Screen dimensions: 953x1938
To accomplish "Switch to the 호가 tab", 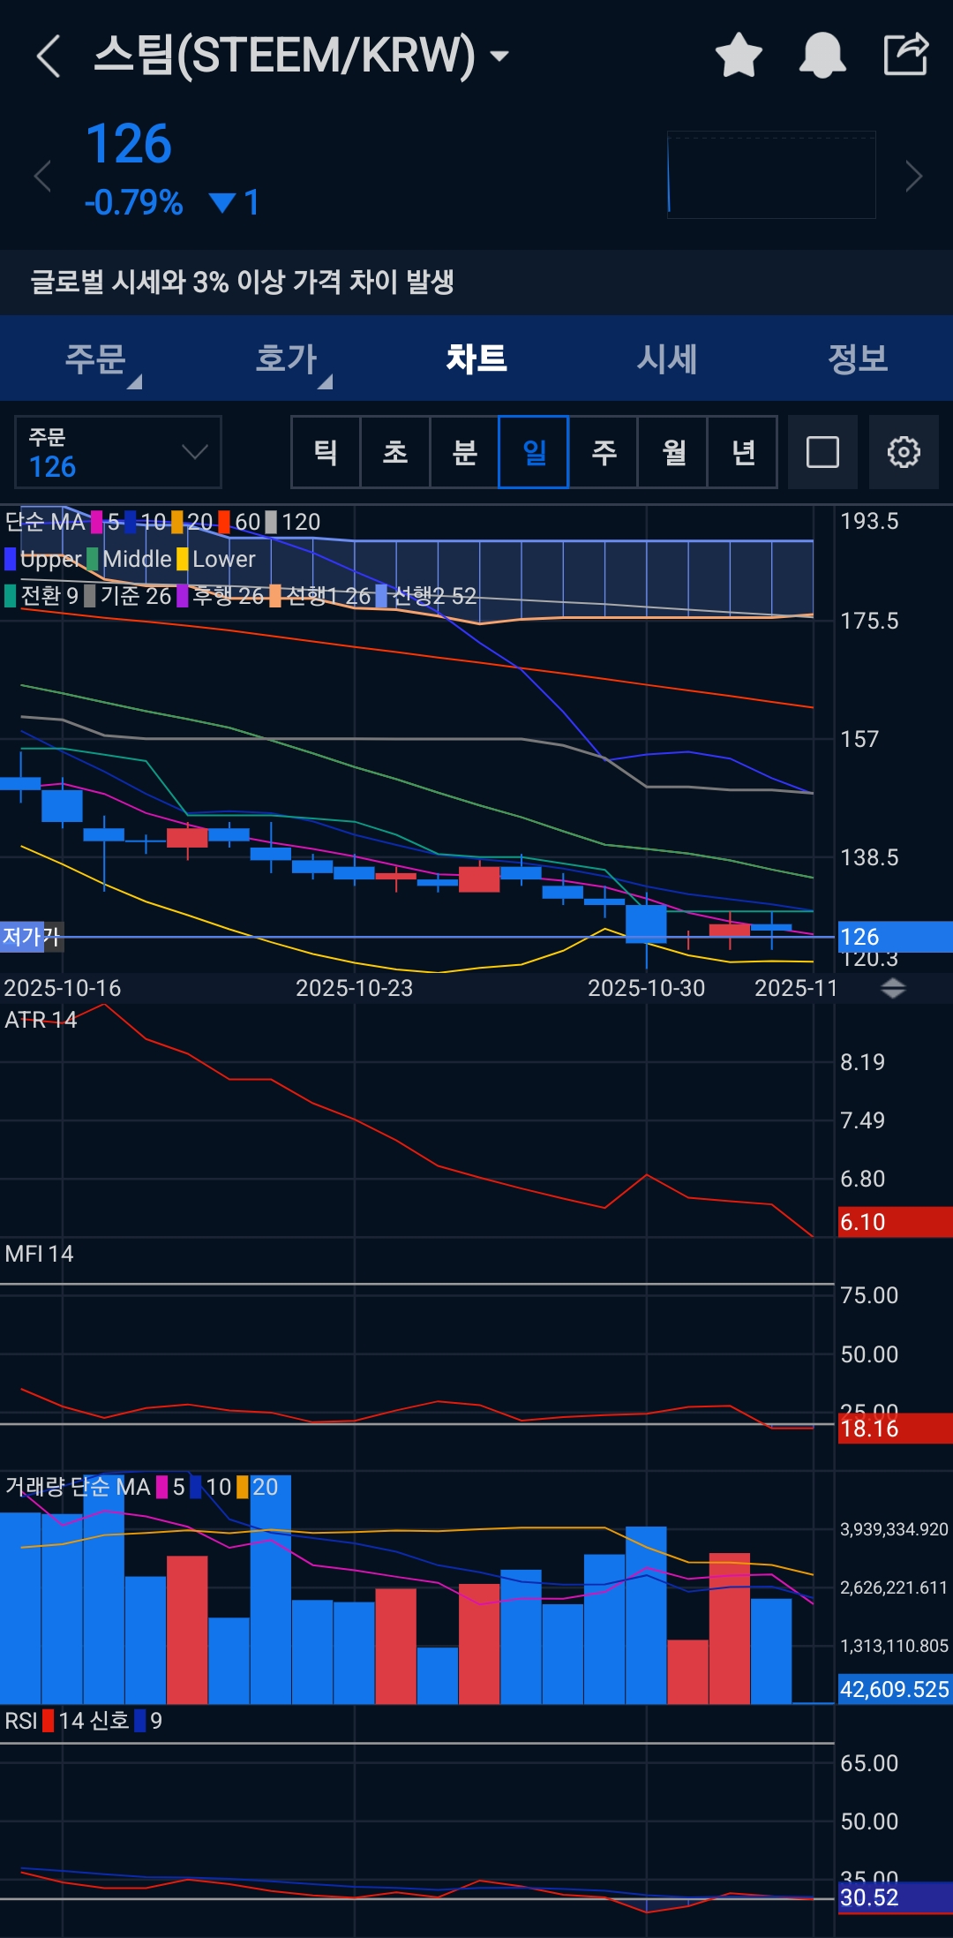I will coord(286,358).
